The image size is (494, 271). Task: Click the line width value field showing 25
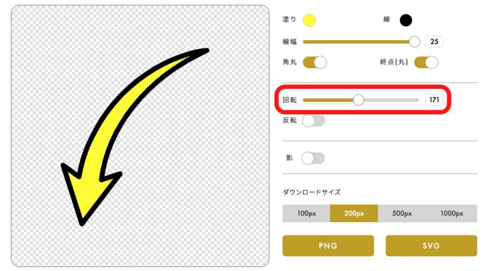[434, 42]
